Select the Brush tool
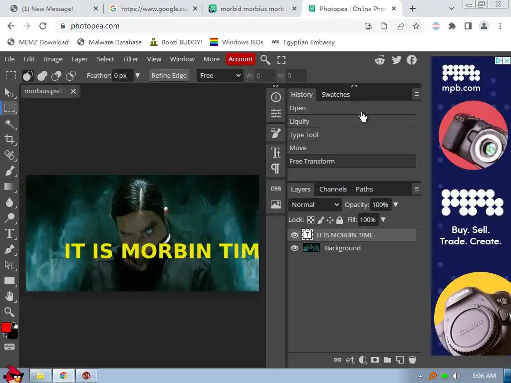Image resolution: width=511 pixels, height=383 pixels. pyautogui.click(x=9, y=171)
